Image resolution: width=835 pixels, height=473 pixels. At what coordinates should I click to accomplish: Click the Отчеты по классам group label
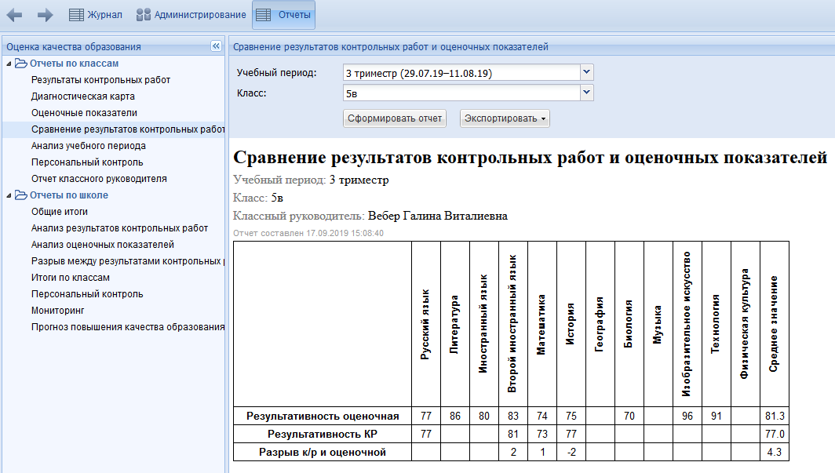click(x=74, y=64)
